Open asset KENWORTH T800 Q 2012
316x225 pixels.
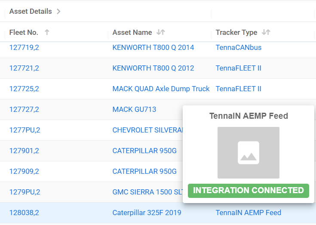(153, 68)
